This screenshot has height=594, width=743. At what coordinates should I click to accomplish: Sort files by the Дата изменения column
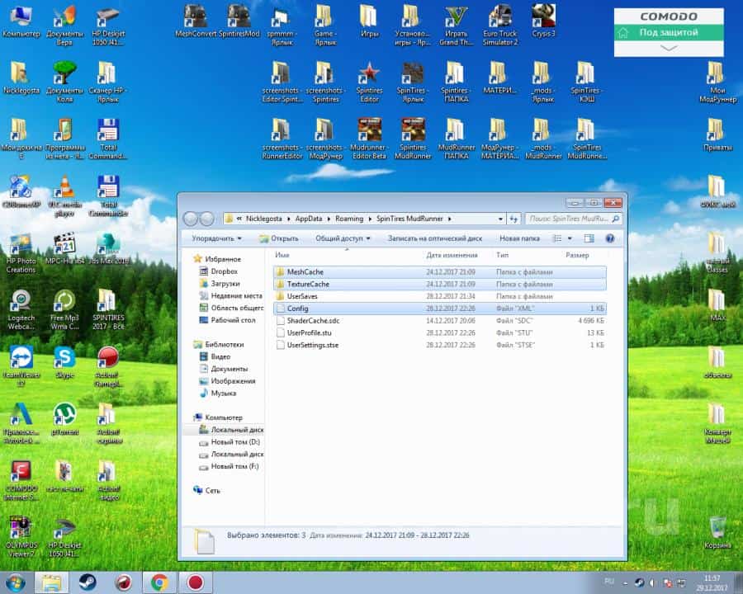click(452, 256)
